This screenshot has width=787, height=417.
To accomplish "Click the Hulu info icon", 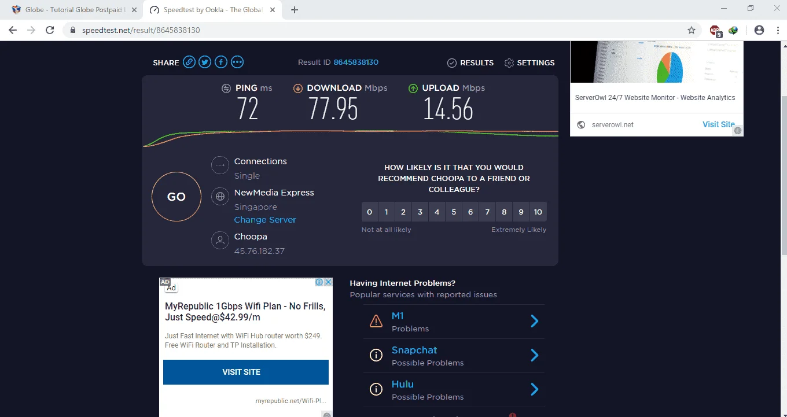I will 376,389.
